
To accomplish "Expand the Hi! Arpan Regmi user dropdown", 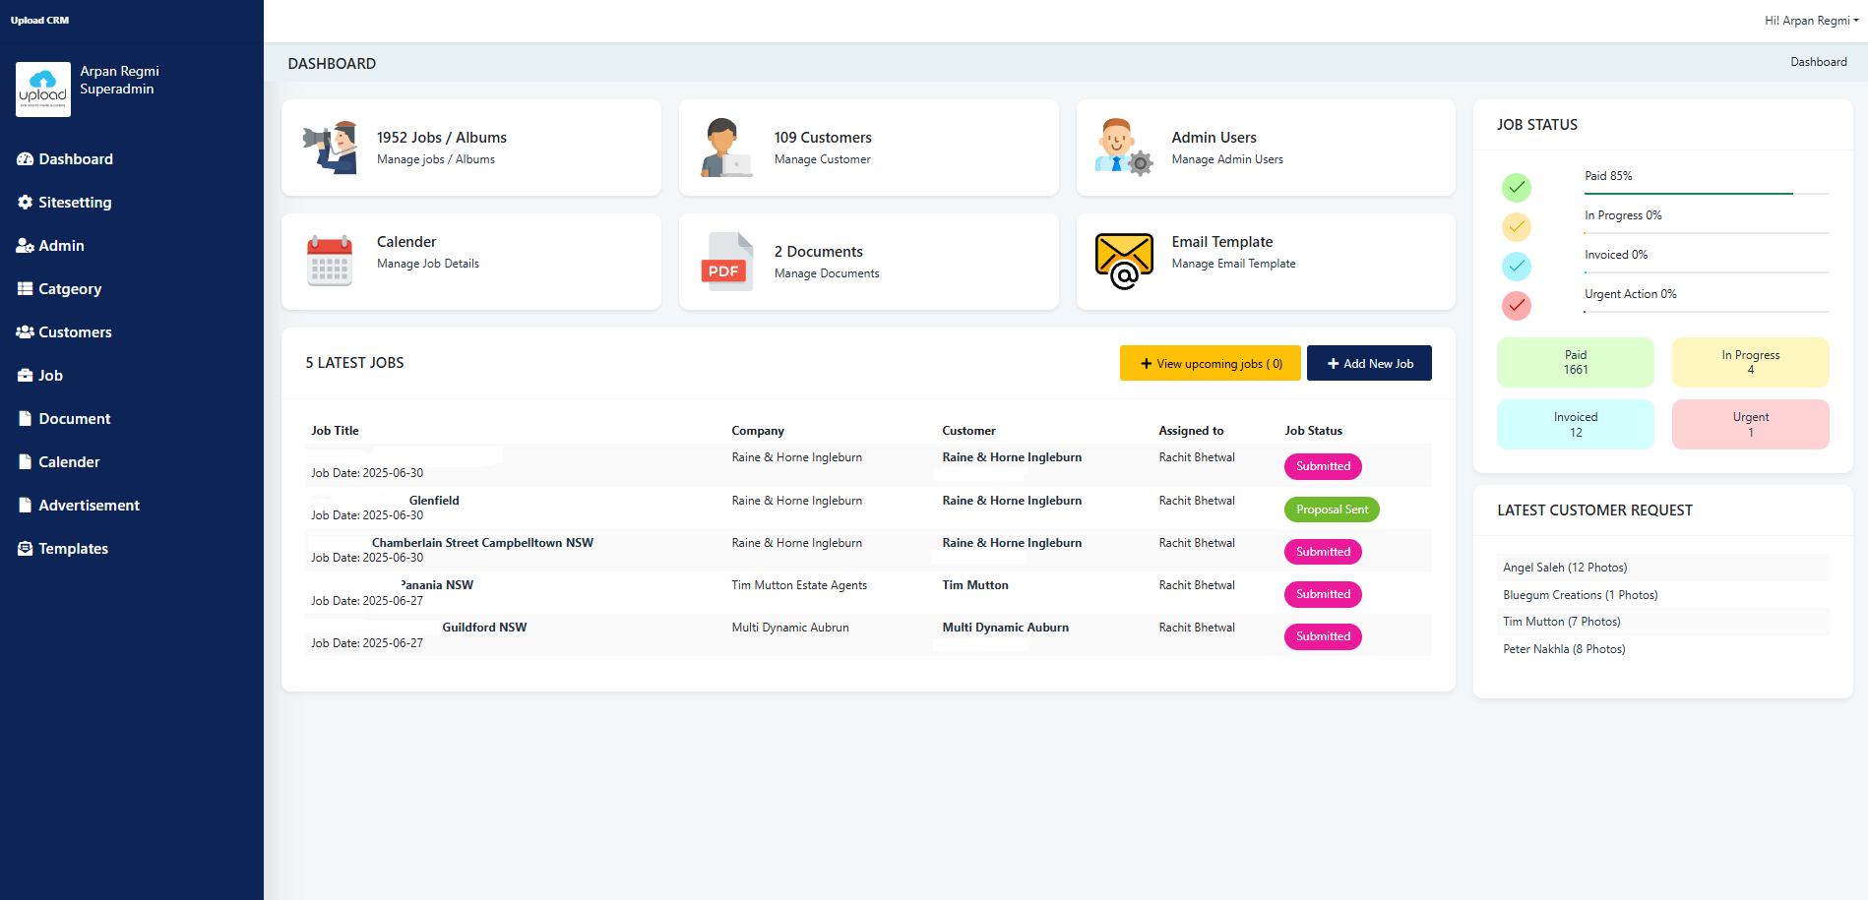I will click(x=1811, y=21).
